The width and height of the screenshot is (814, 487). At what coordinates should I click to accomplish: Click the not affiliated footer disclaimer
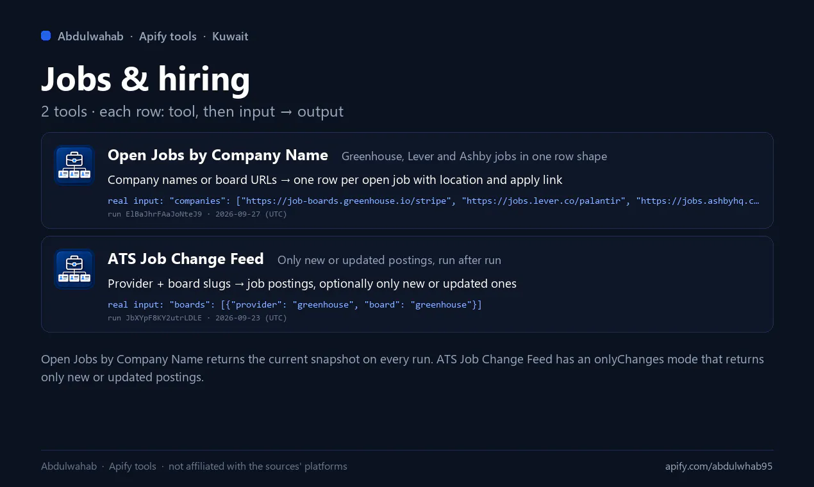(x=258, y=466)
